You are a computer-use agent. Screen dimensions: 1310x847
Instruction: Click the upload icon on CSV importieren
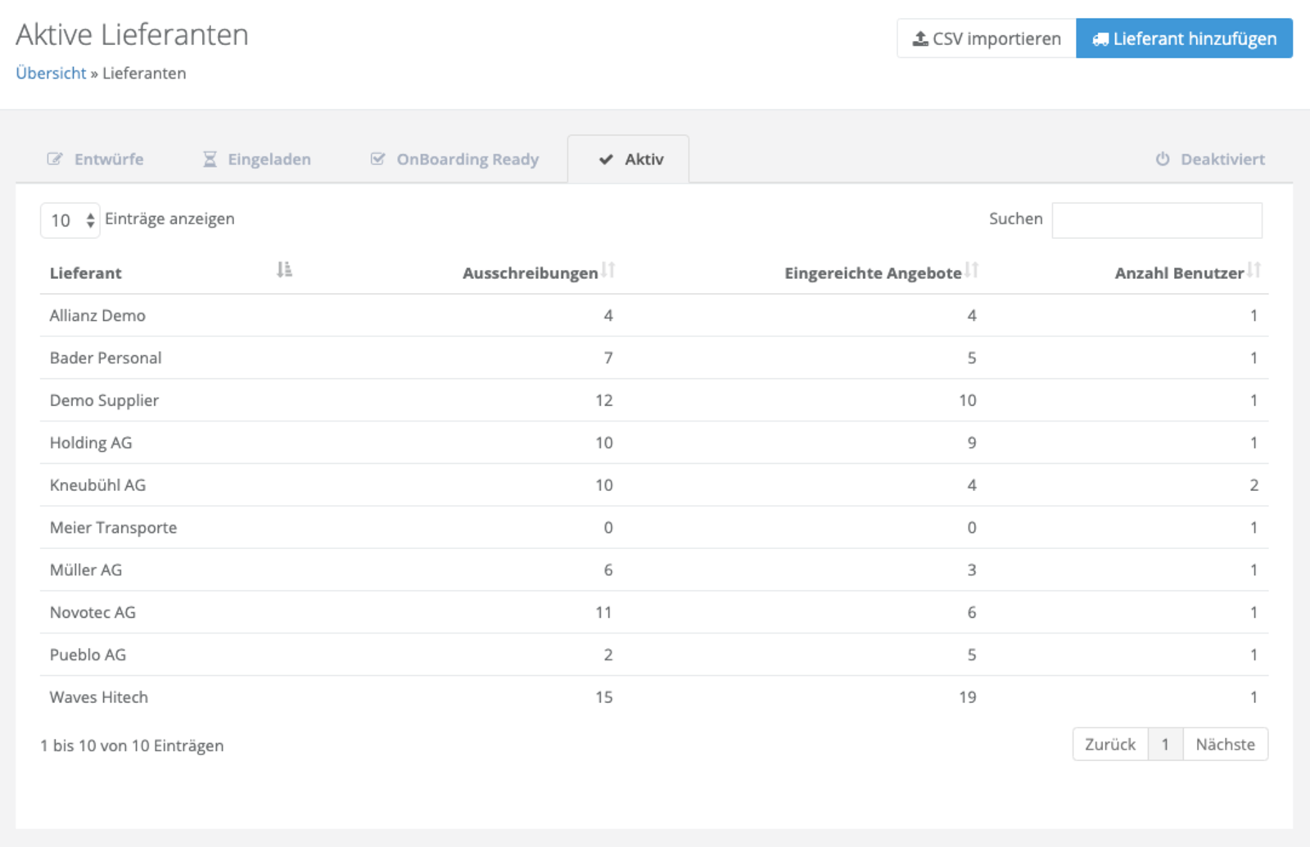pos(920,38)
